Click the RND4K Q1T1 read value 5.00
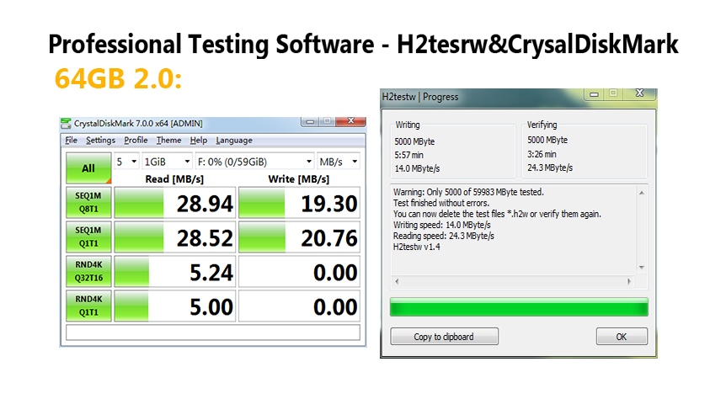Screen dimensions: 726x399 pyautogui.click(x=211, y=307)
